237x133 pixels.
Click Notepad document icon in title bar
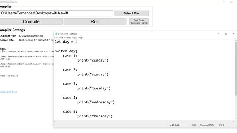pos(56,34)
